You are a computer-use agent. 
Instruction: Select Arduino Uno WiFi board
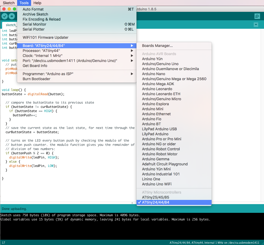point(174,184)
